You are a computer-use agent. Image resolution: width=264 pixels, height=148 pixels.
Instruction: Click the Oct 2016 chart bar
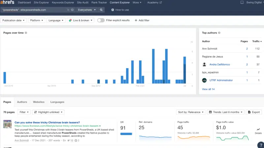click(5, 78)
